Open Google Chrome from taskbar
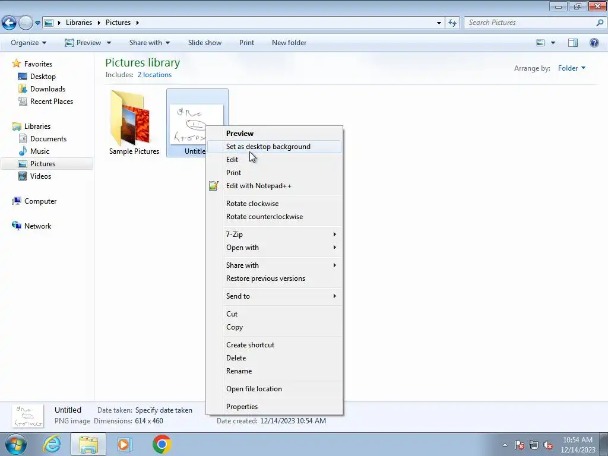This screenshot has height=456, width=608. 161,444
